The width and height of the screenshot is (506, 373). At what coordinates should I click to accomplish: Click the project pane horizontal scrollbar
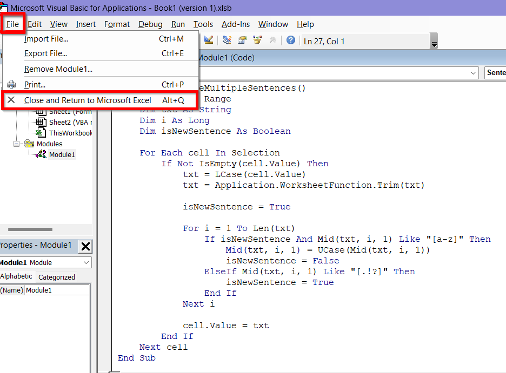point(30,229)
